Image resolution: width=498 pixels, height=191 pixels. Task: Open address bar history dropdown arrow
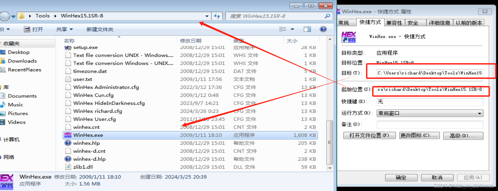coord(207,16)
